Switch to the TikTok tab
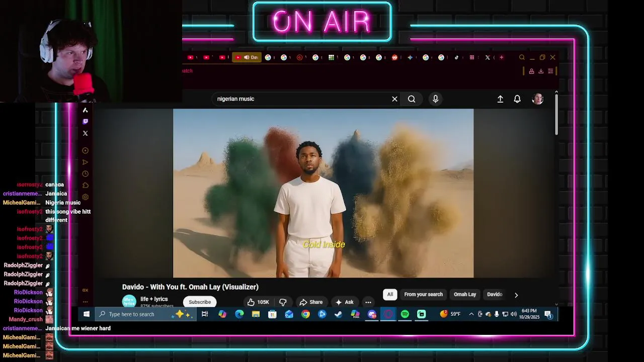Viewport: 644px width, 362px height. tap(456, 57)
